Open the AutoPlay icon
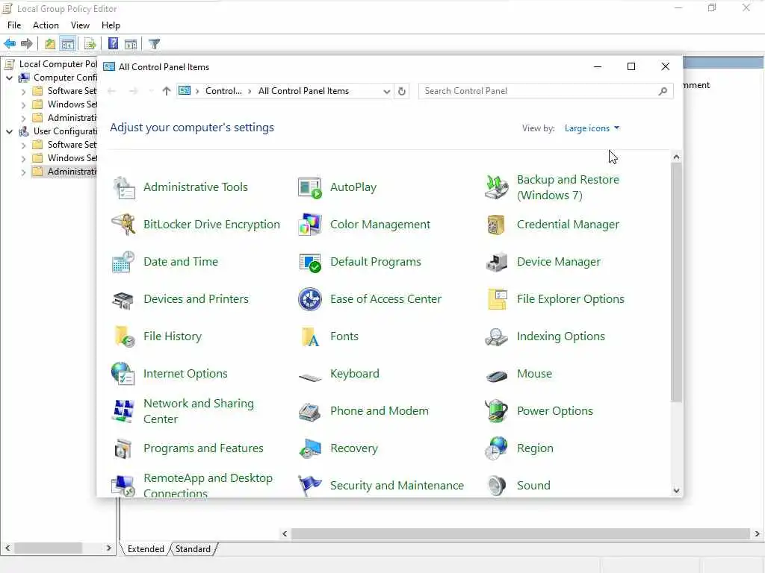Screen dimensions: 765x573 (x=310, y=187)
